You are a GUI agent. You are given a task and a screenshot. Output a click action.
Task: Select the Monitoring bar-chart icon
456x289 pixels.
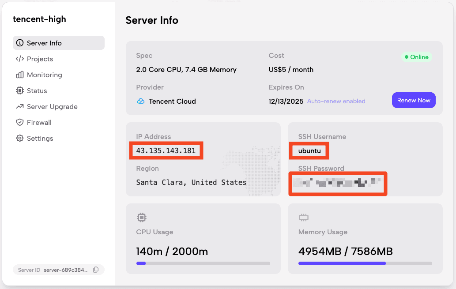point(19,75)
